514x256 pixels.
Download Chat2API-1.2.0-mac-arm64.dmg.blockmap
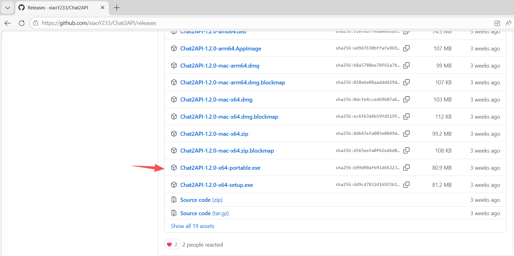(233, 83)
